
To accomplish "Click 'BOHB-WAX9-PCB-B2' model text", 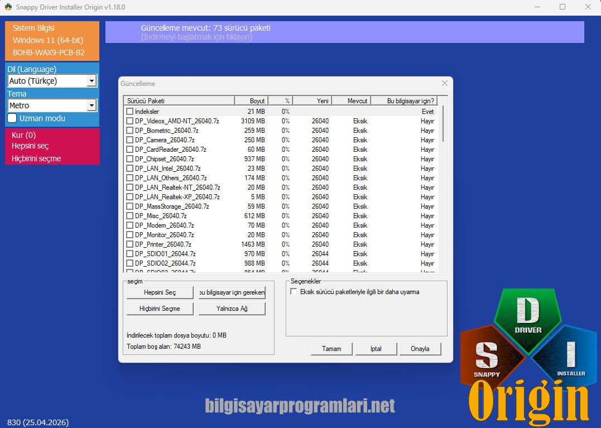I will pos(49,52).
